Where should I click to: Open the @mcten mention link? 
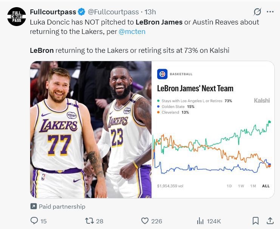point(132,32)
